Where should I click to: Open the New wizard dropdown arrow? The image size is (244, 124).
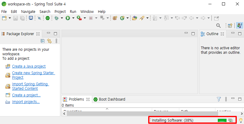coord(10,18)
